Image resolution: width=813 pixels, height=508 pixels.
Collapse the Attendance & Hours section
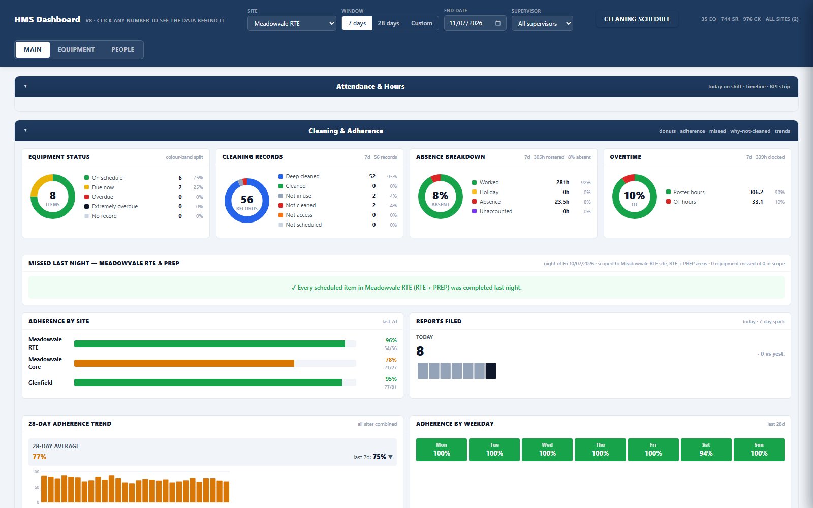(25, 87)
